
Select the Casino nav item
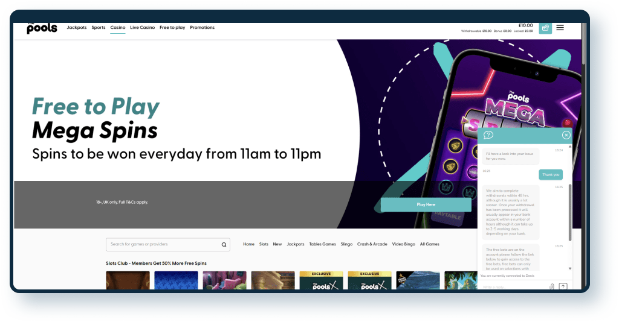point(118,28)
